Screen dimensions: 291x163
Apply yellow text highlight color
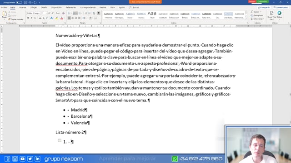[56, 18]
